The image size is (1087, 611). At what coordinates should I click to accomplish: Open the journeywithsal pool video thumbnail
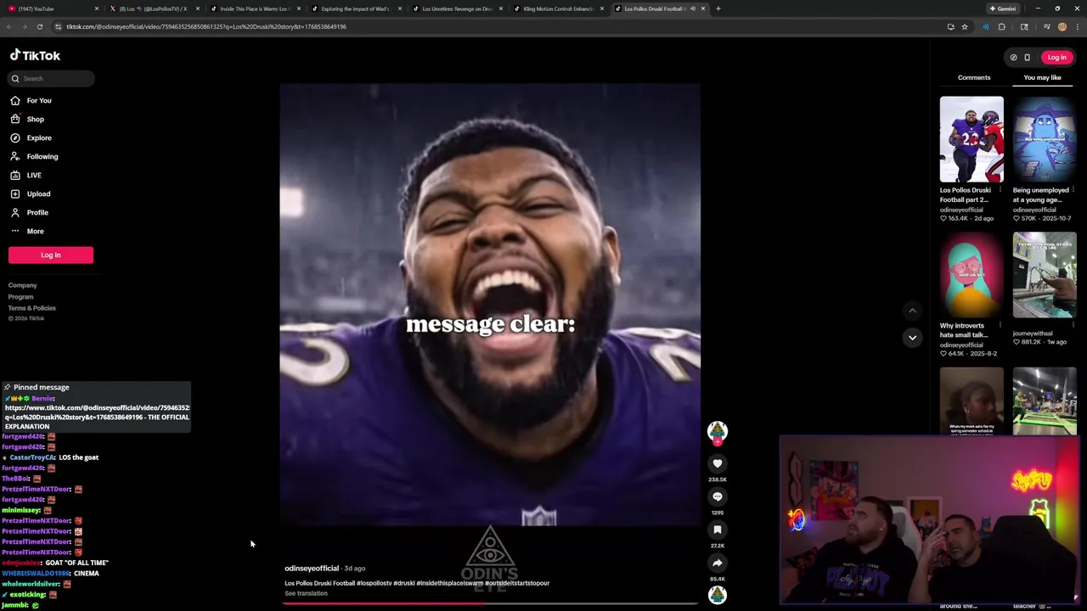pos(1045,275)
